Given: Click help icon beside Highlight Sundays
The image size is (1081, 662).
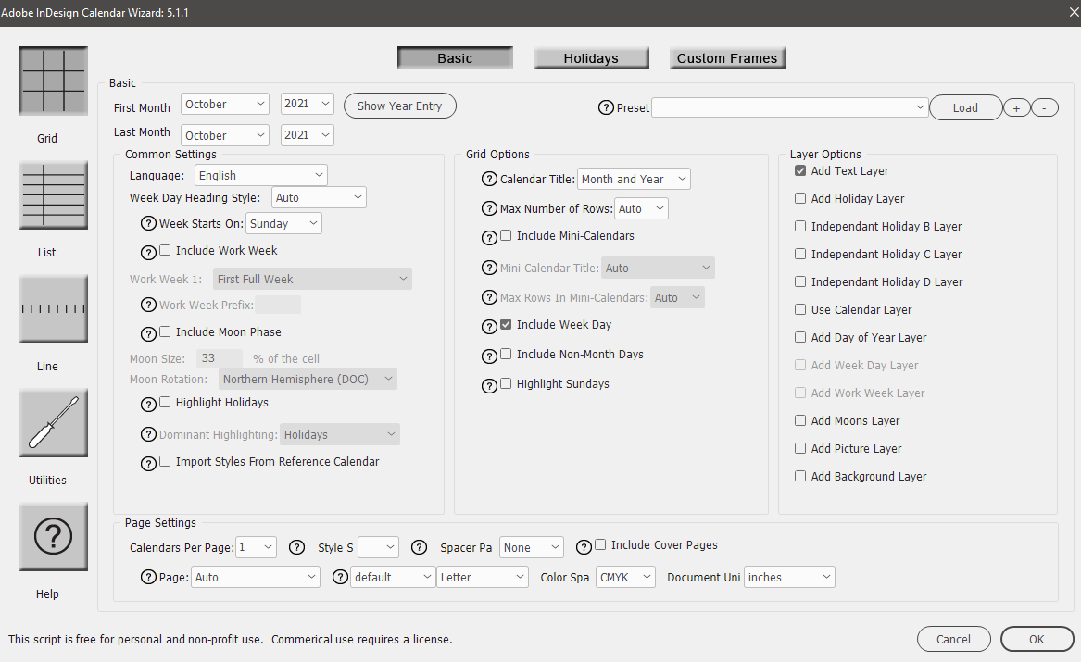Looking at the screenshot, I should [x=489, y=386].
